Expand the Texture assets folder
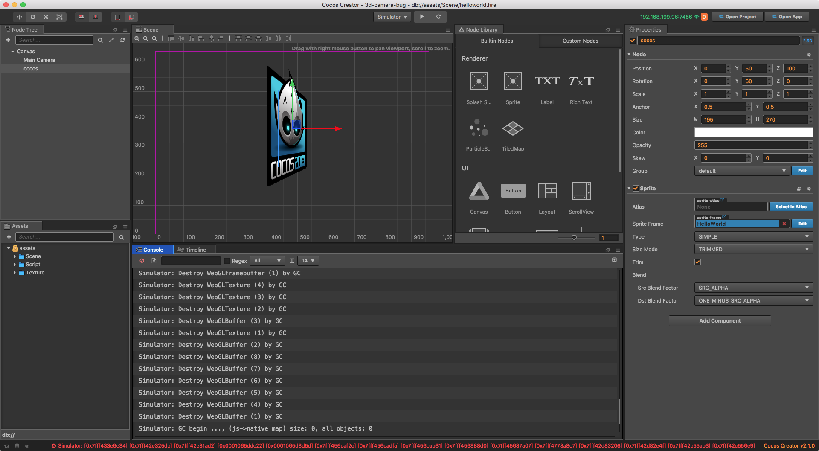The image size is (819, 451). [15, 273]
